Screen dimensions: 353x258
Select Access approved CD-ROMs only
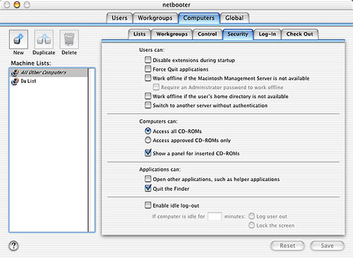tap(148, 140)
